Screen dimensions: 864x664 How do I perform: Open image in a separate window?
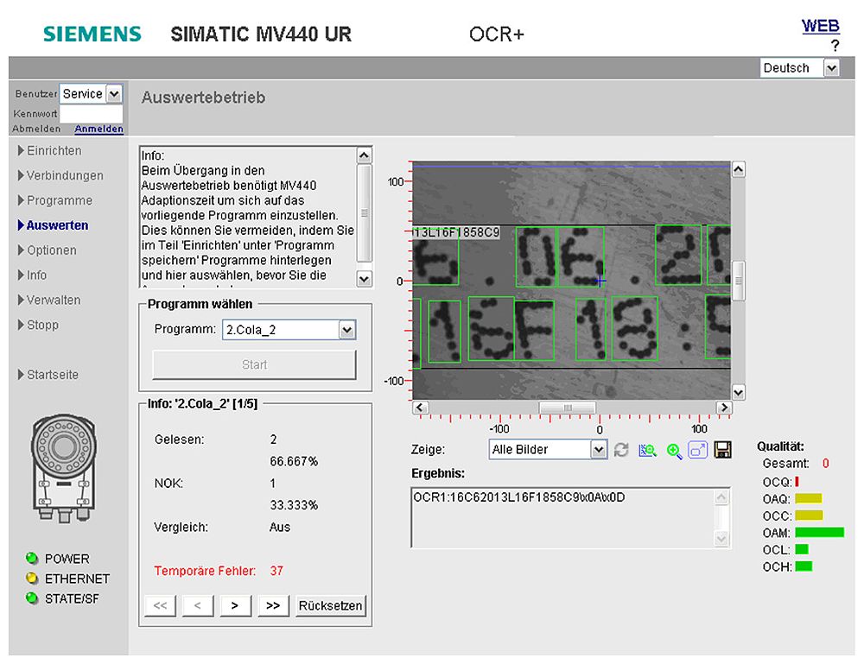(697, 450)
